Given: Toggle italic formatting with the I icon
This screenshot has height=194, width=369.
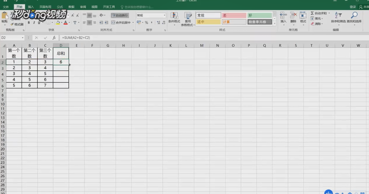Looking at the screenshot, I should pos(34,22).
